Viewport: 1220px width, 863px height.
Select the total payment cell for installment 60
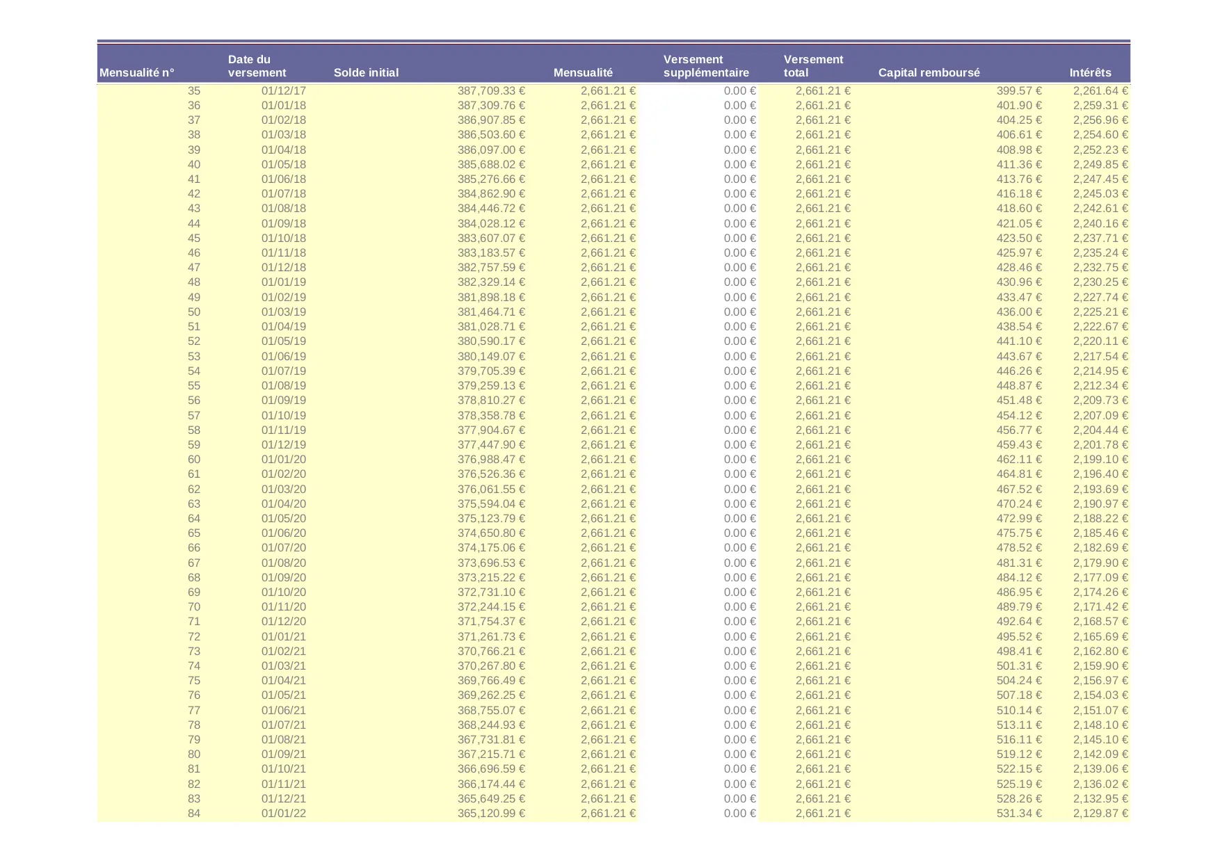point(823,459)
